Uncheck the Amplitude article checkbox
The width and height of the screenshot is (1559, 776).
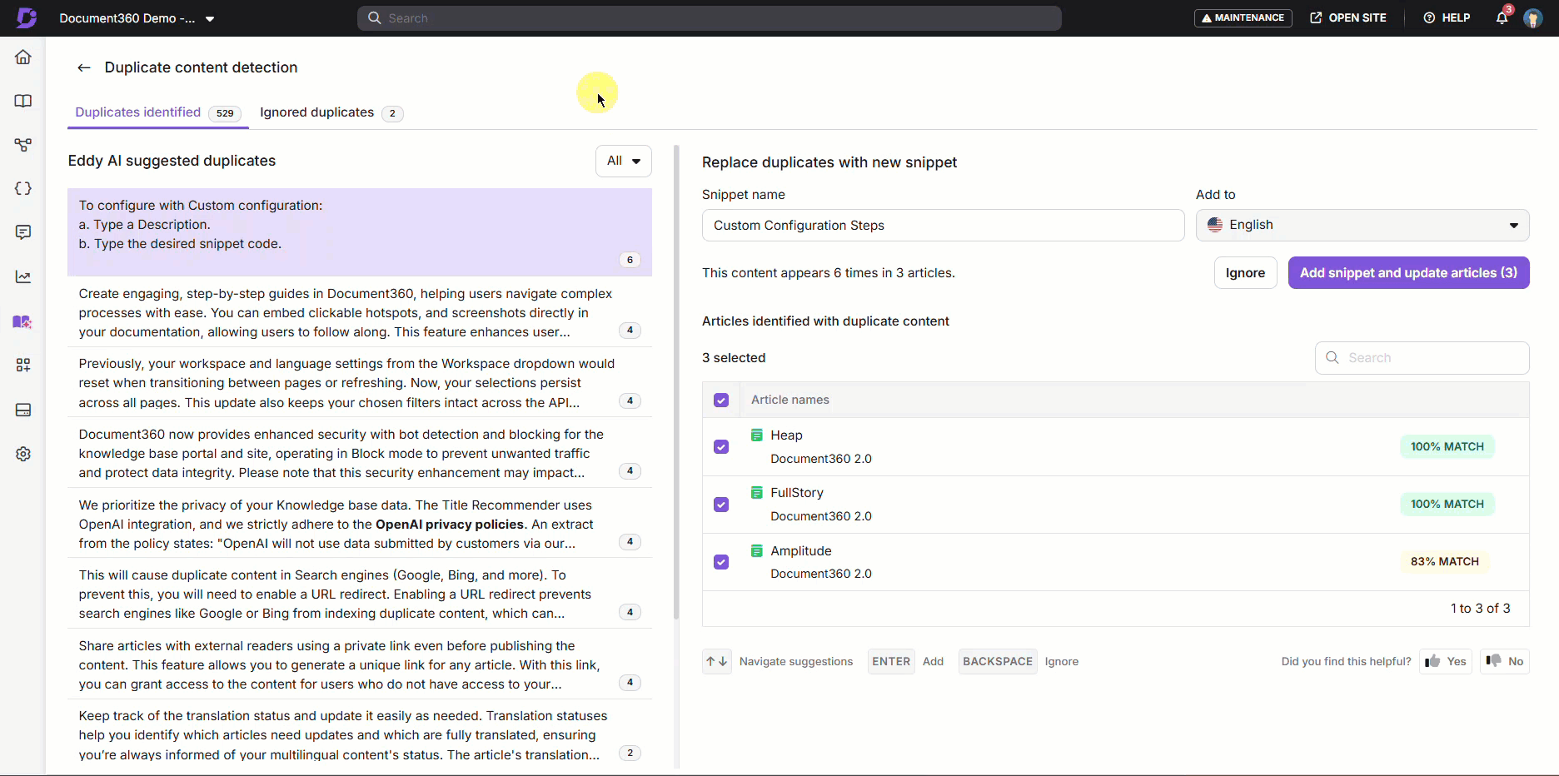(721, 562)
